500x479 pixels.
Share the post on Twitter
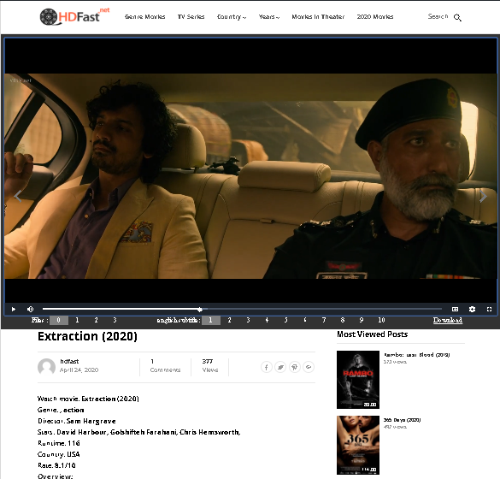280,367
